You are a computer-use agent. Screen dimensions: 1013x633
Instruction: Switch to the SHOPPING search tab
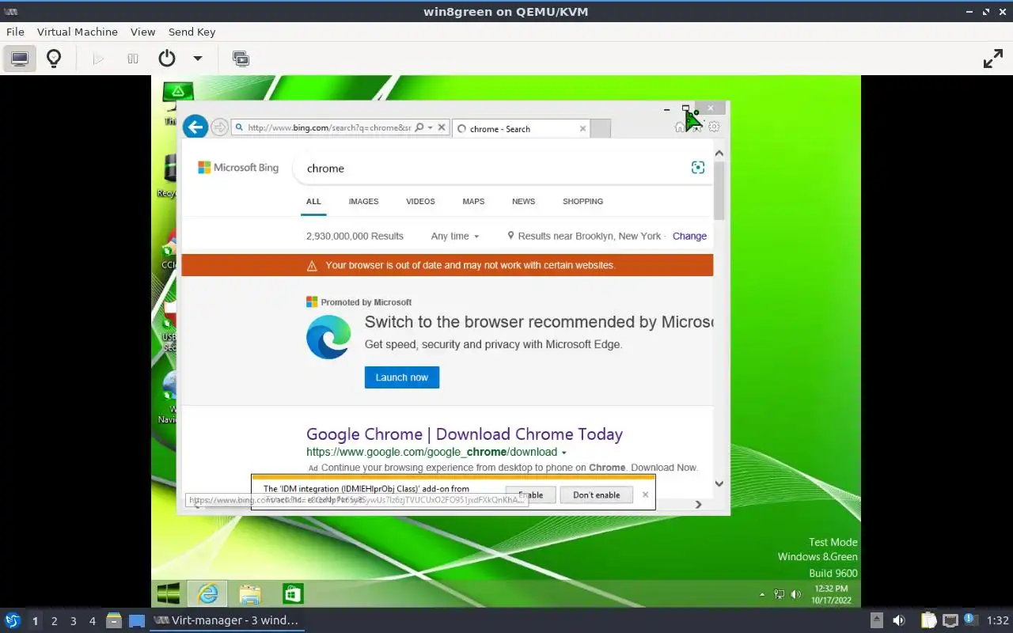click(582, 202)
